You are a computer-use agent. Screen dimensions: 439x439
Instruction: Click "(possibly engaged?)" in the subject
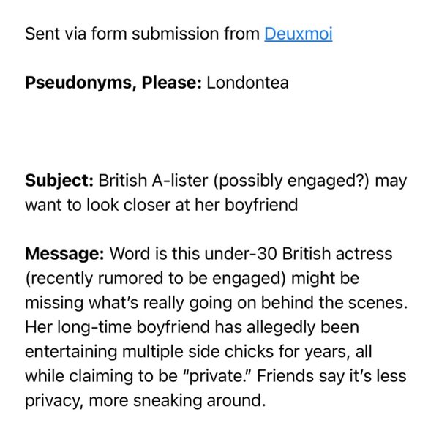(280, 181)
